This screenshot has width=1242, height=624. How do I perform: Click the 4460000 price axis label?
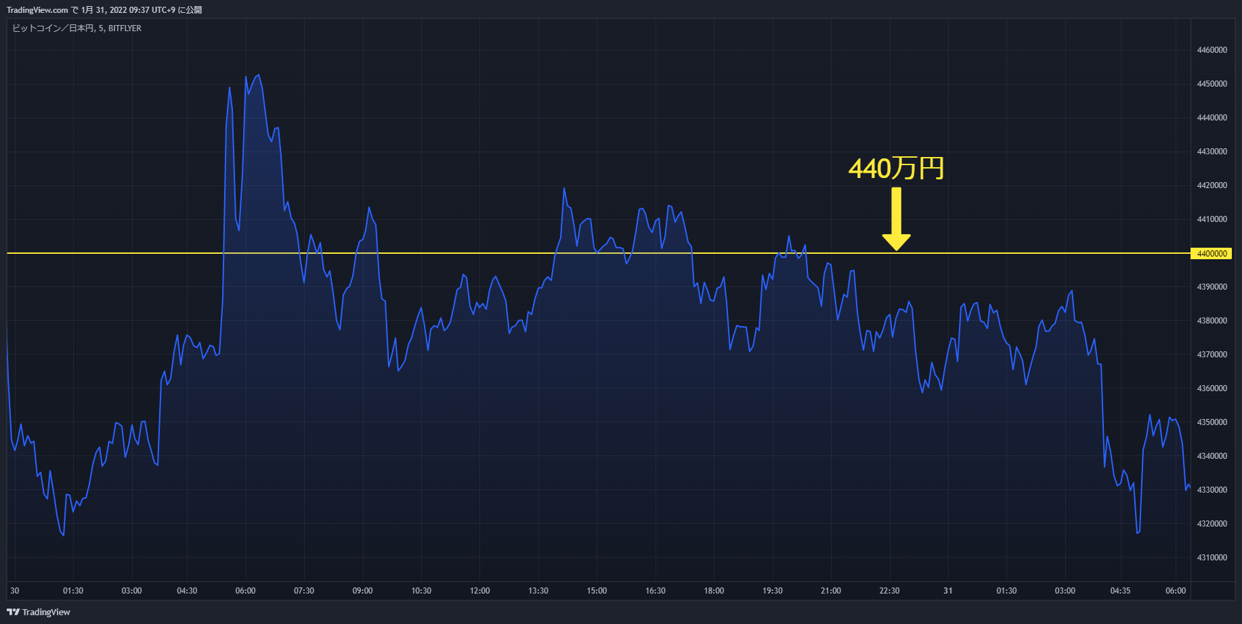(1212, 50)
